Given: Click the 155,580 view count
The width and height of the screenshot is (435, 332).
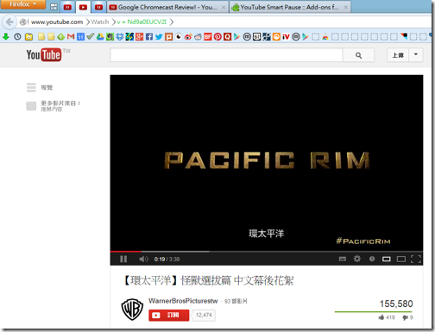Looking at the screenshot, I should (x=396, y=304).
